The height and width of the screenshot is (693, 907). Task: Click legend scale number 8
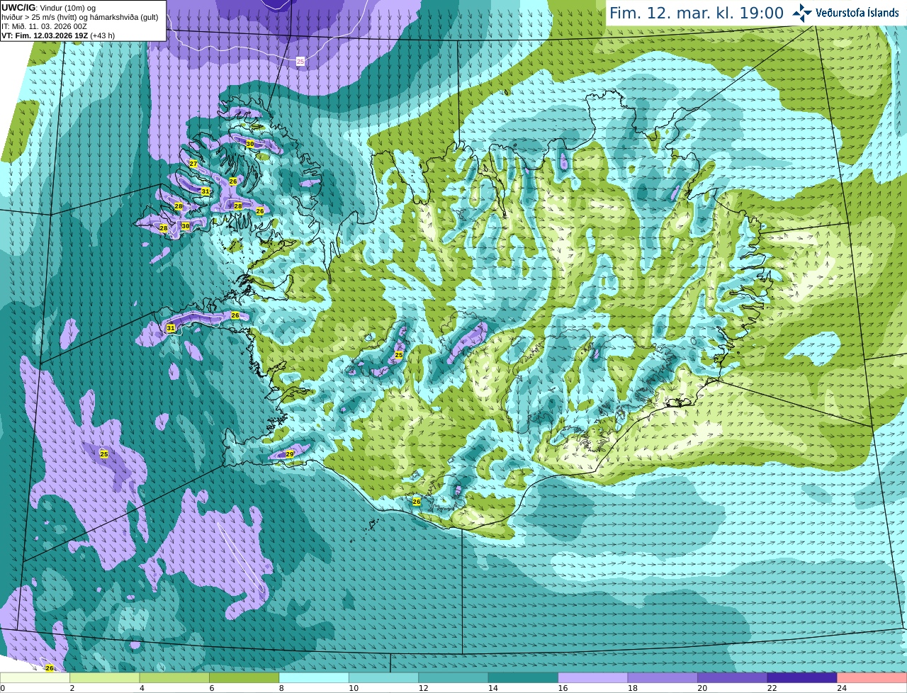point(281,688)
